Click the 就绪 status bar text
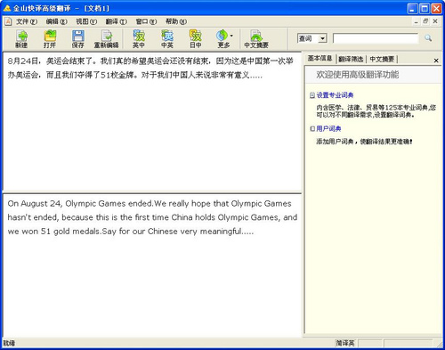 (x=9, y=343)
